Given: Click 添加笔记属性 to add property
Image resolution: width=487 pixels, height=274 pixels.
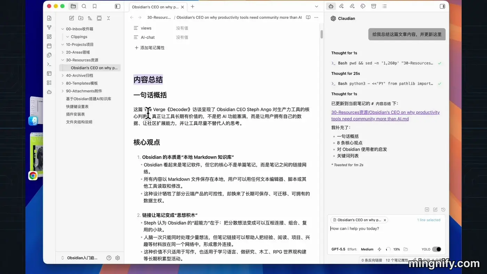Looking at the screenshot, I should coord(150,48).
